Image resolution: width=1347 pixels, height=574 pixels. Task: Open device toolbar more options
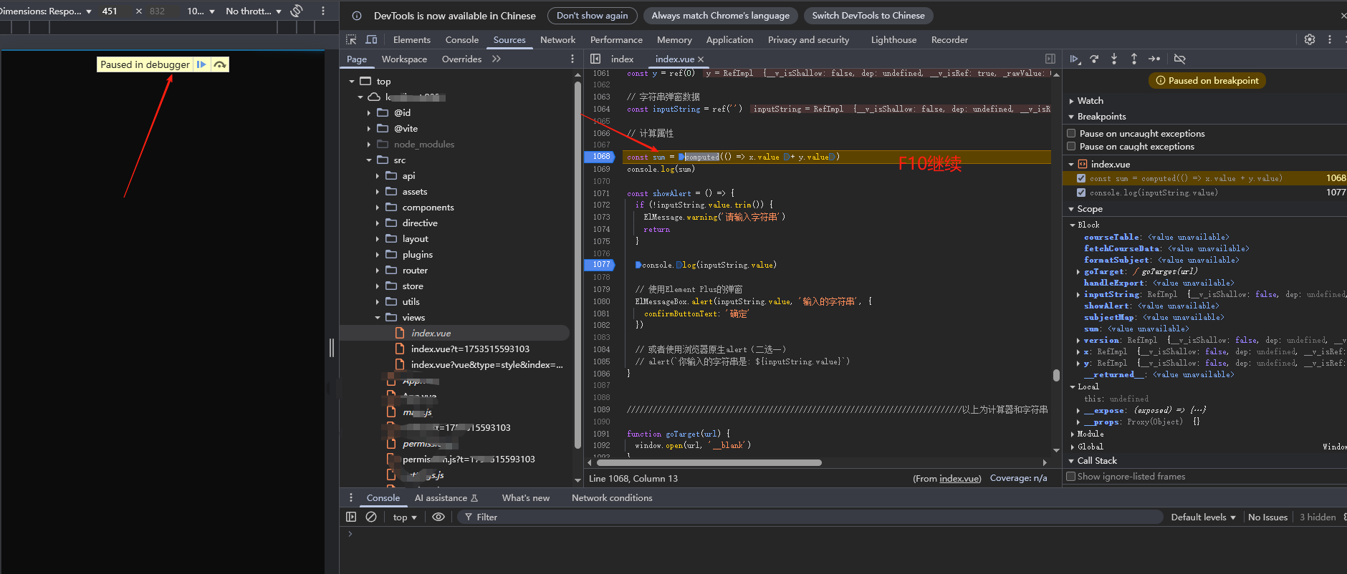tap(323, 11)
